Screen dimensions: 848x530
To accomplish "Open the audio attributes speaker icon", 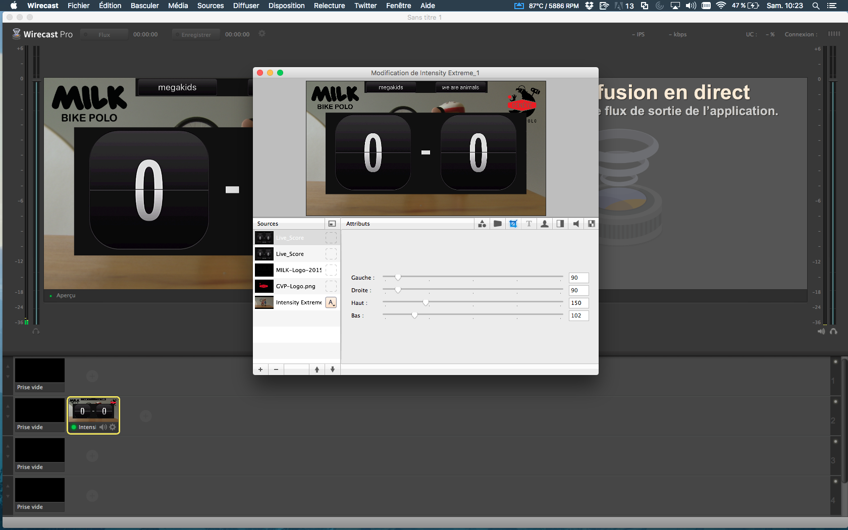I will point(576,224).
